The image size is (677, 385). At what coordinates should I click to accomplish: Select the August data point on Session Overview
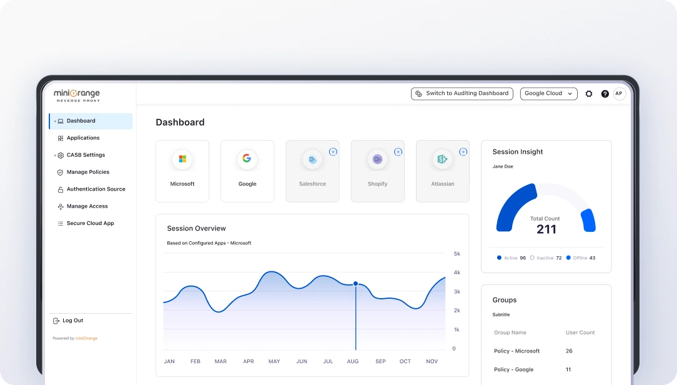pos(355,283)
